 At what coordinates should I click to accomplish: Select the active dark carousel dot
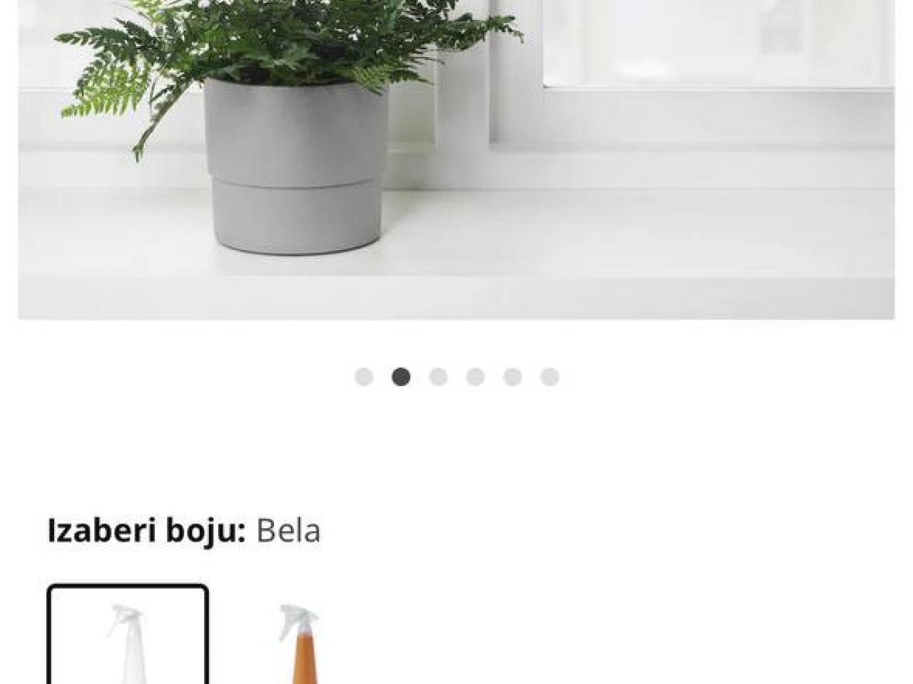click(x=401, y=377)
